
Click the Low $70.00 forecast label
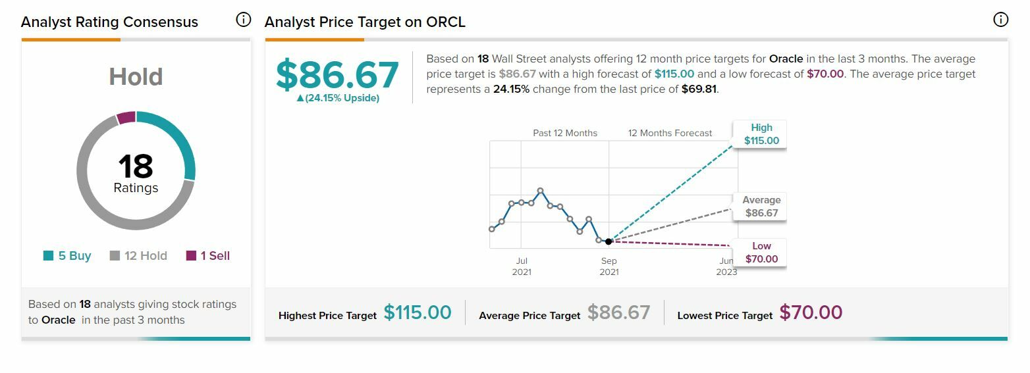pyautogui.click(x=761, y=253)
